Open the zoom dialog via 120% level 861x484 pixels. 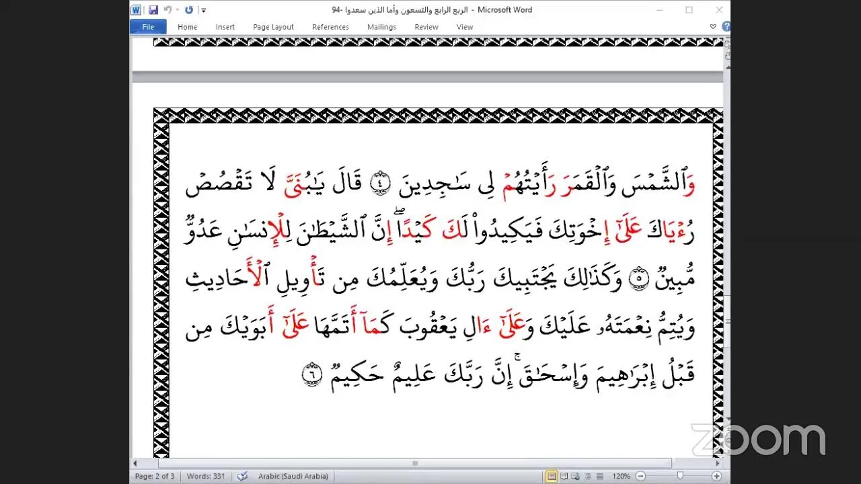click(621, 476)
